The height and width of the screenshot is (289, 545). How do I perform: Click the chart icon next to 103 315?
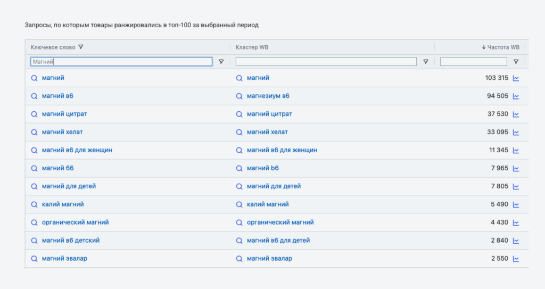pos(516,78)
